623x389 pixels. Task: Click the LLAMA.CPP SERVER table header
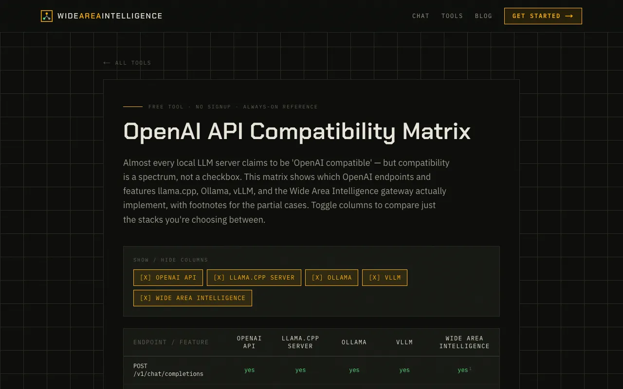click(300, 342)
